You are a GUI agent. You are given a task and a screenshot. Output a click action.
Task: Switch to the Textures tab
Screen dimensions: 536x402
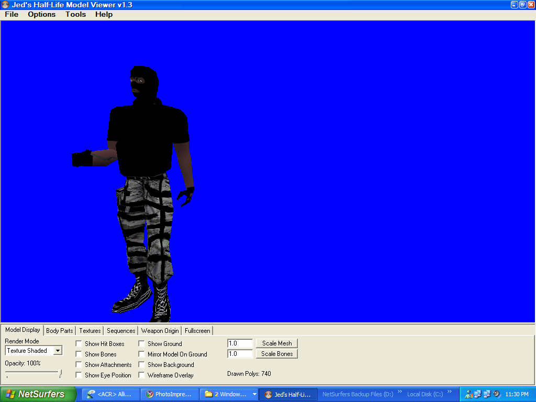point(90,331)
